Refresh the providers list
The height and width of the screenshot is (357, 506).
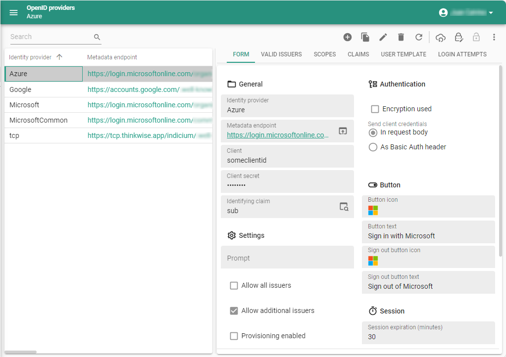418,37
